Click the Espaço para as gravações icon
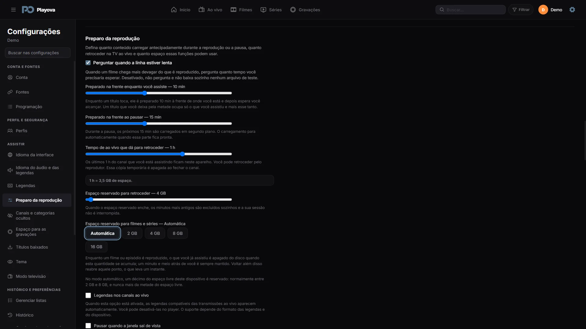Image resolution: width=586 pixels, height=329 pixels. coord(10,232)
